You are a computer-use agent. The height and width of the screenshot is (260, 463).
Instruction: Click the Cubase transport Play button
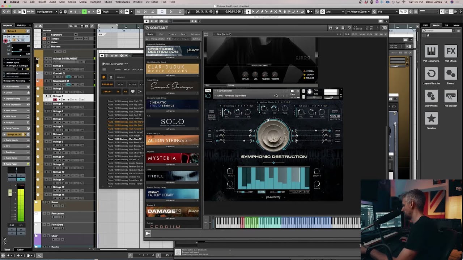point(171,12)
